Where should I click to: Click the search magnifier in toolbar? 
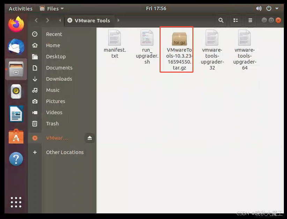pos(221,20)
